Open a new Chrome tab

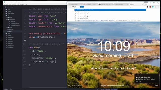(x=146, y=4)
